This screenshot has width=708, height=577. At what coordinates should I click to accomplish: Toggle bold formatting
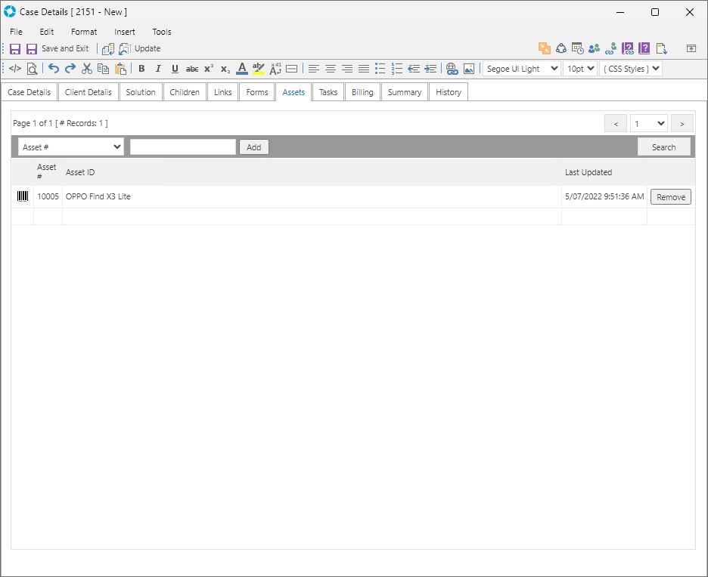(141, 69)
